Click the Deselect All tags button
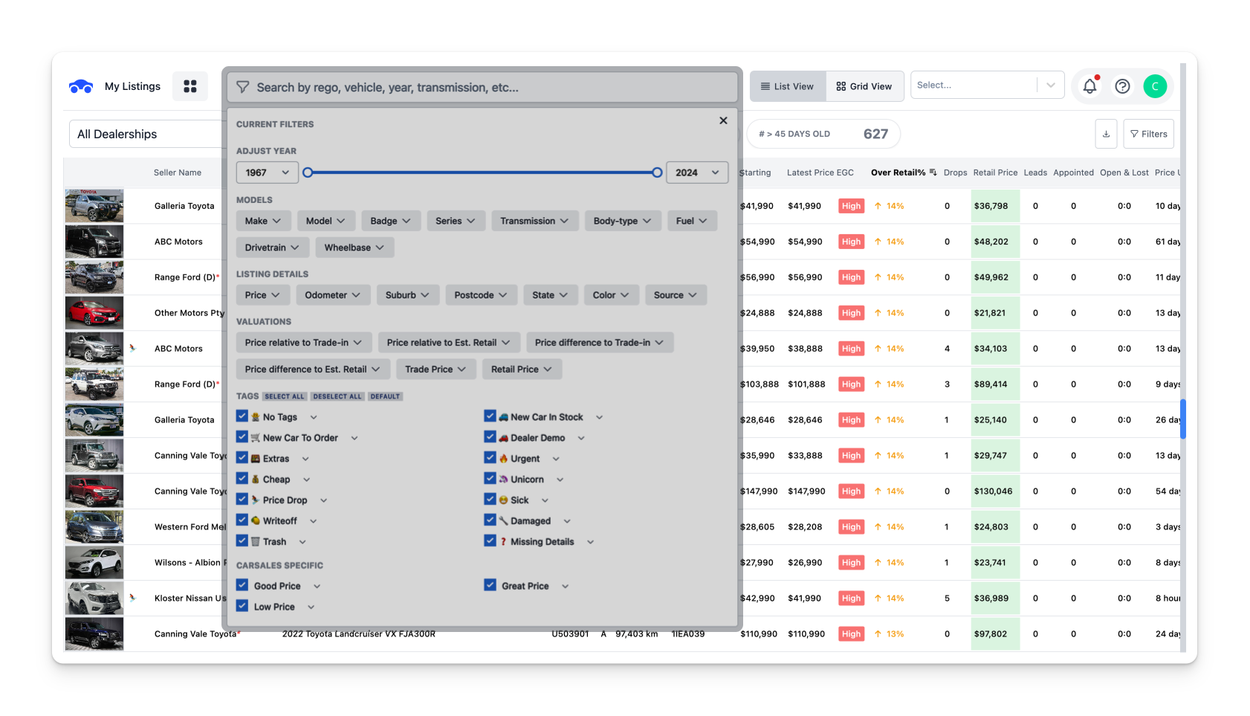Viewport: 1250px width, 716px height. pos(337,396)
